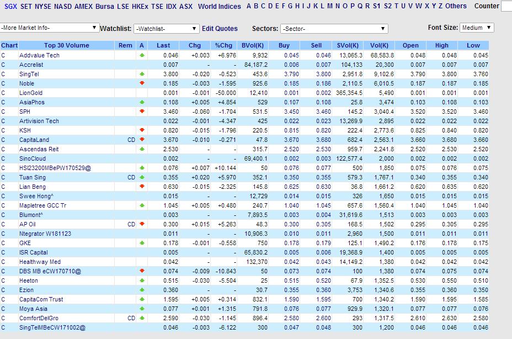Click the green up arrow in Ezion row
The width and height of the screenshot is (512, 339).
[142, 290]
